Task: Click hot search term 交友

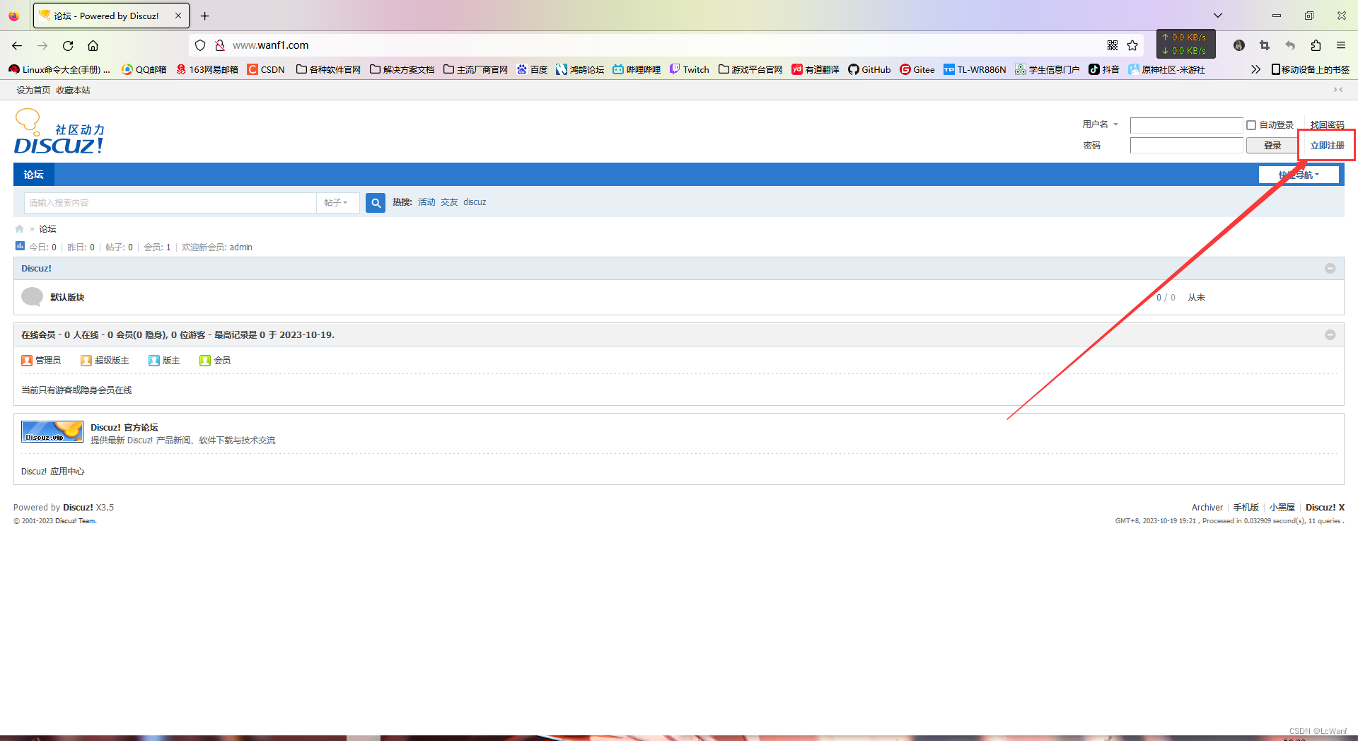Action: (x=449, y=202)
